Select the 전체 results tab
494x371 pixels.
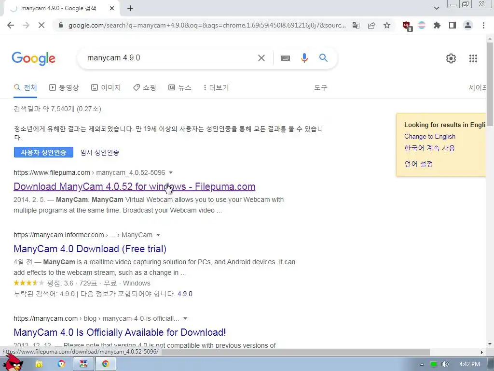pos(26,88)
